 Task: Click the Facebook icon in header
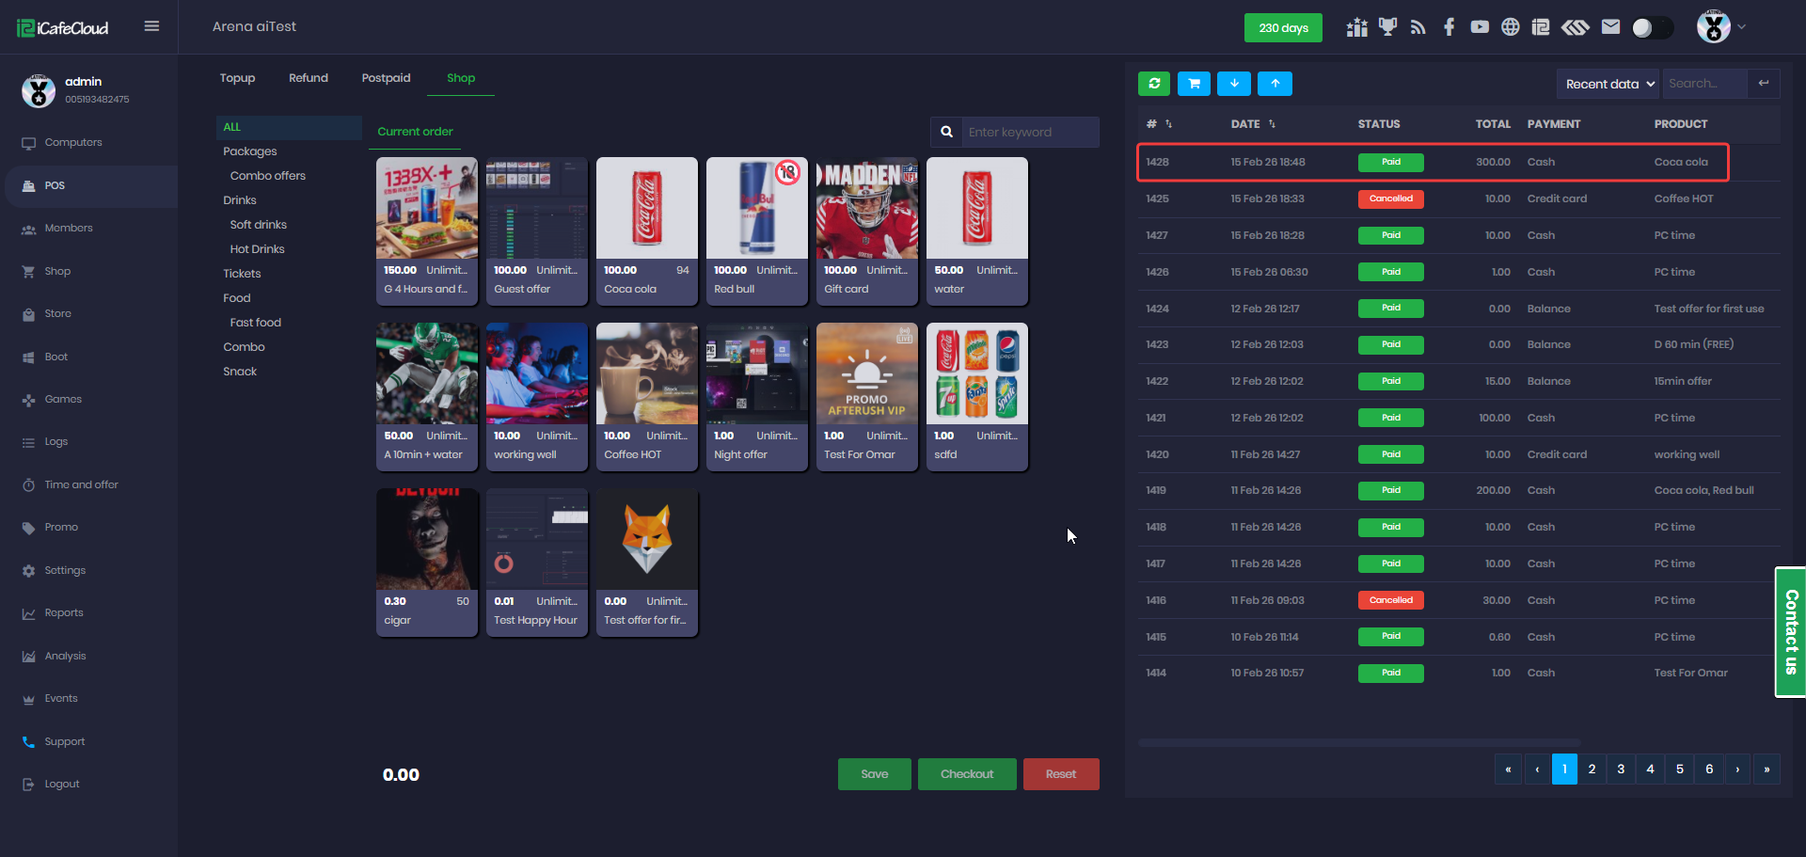coord(1449,27)
